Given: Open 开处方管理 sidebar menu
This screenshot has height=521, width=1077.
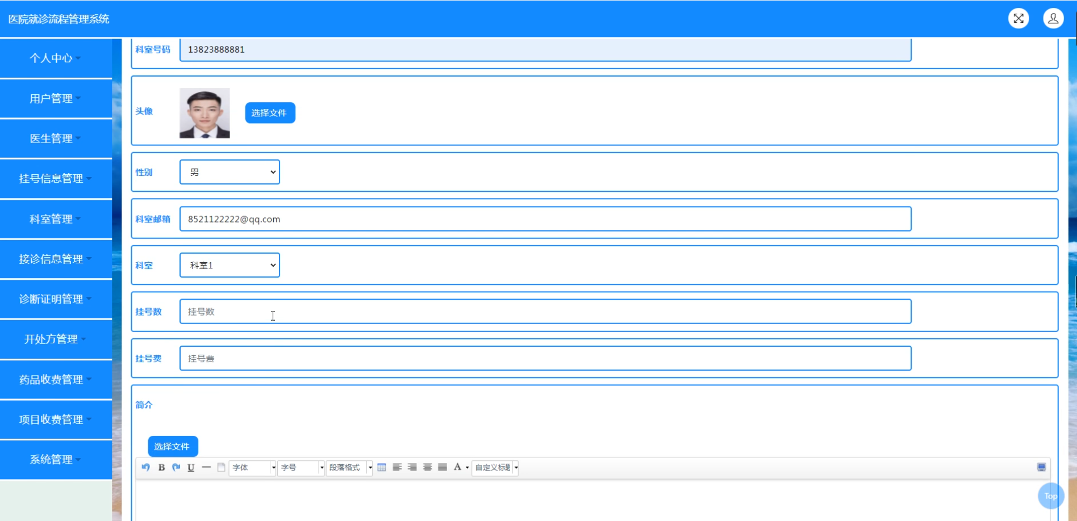Looking at the screenshot, I should click(x=56, y=339).
